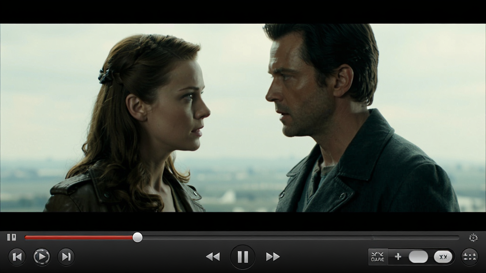Rewind the video
This screenshot has height=273, width=486.
(x=213, y=256)
